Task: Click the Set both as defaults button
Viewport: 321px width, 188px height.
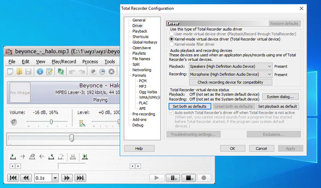Action: [190, 106]
